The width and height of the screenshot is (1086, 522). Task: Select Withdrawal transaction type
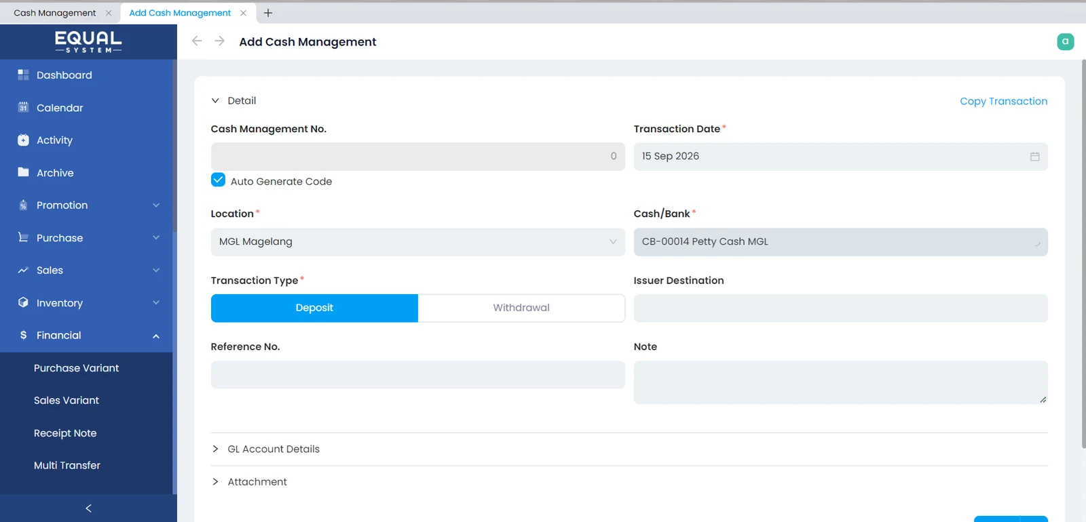521,308
